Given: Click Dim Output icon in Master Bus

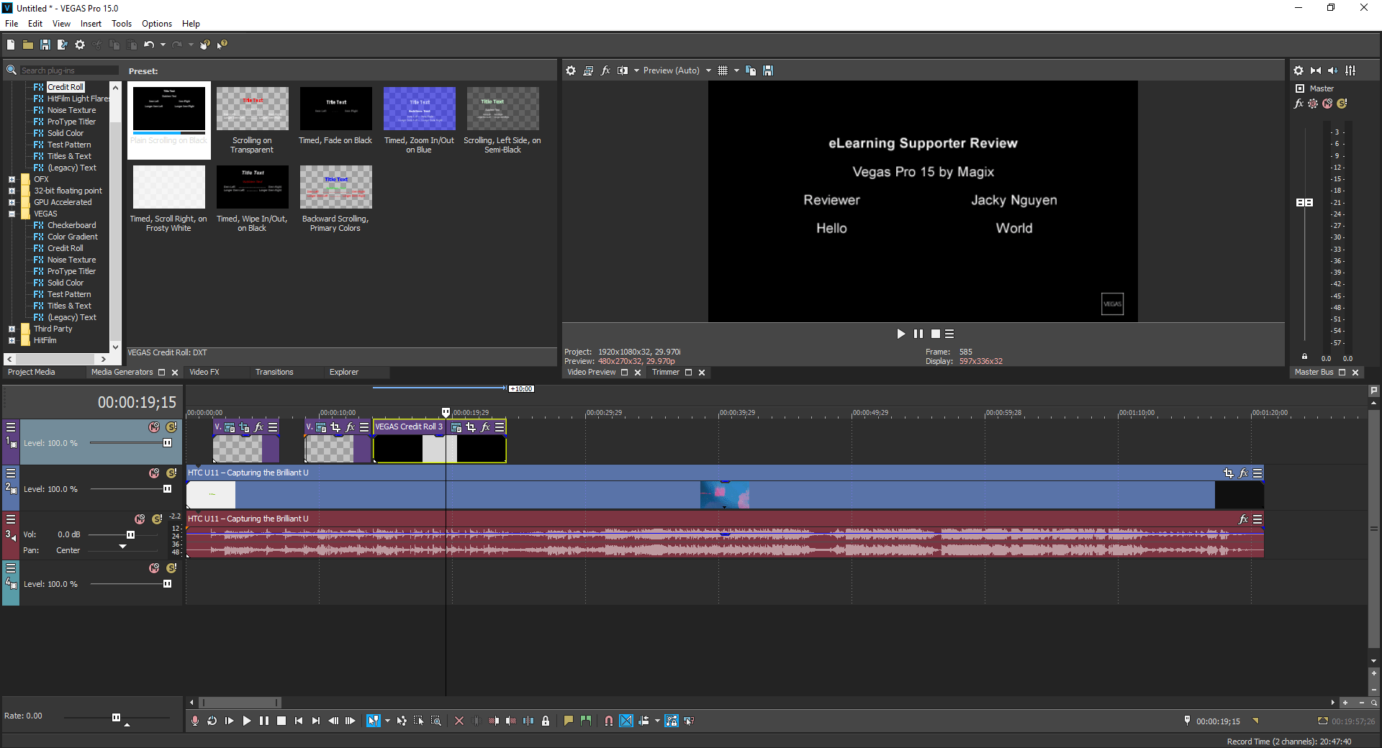Looking at the screenshot, I should point(1333,70).
